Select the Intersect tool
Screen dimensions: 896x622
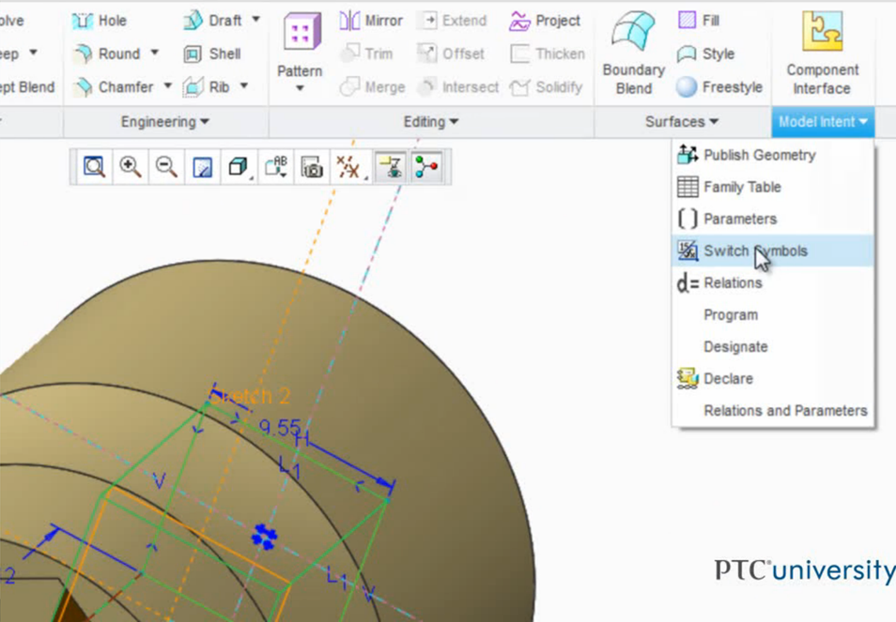[x=457, y=86]
